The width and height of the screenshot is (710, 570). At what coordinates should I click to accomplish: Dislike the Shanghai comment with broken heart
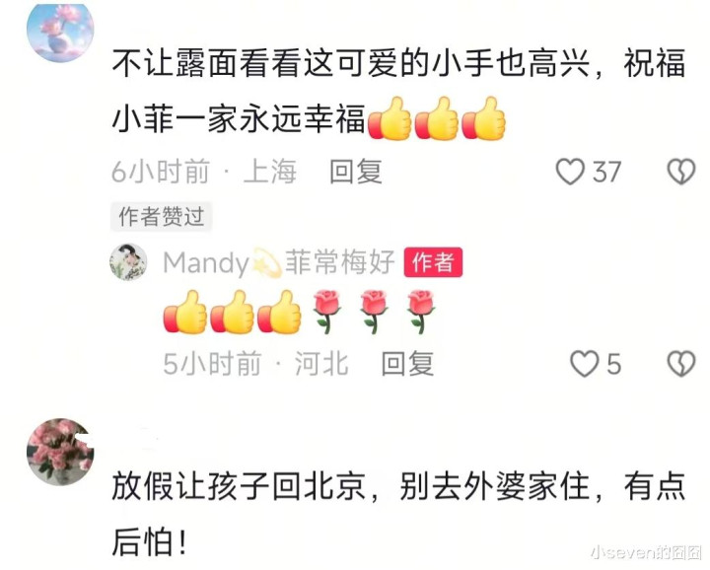click(681, 172)
